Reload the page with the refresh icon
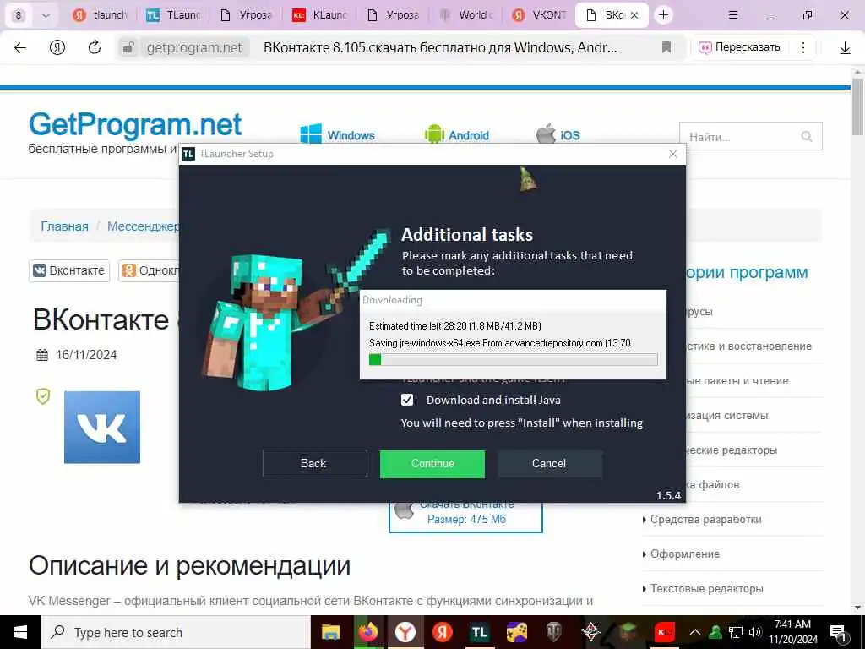The image size is (865, 649). coord(95,48)
